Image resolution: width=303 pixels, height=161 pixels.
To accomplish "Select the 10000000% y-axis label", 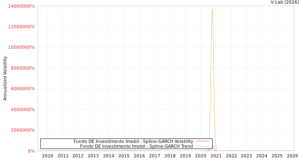I will pos(21,47).
